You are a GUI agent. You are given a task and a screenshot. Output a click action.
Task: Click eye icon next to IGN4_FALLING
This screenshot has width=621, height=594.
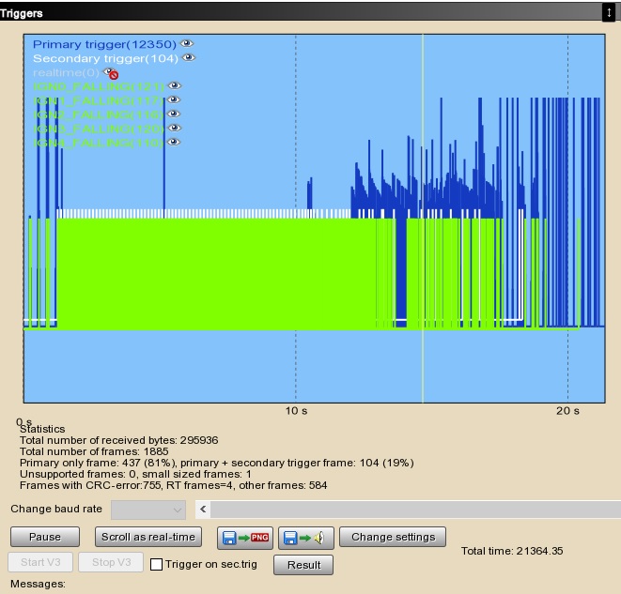point(174,143)
